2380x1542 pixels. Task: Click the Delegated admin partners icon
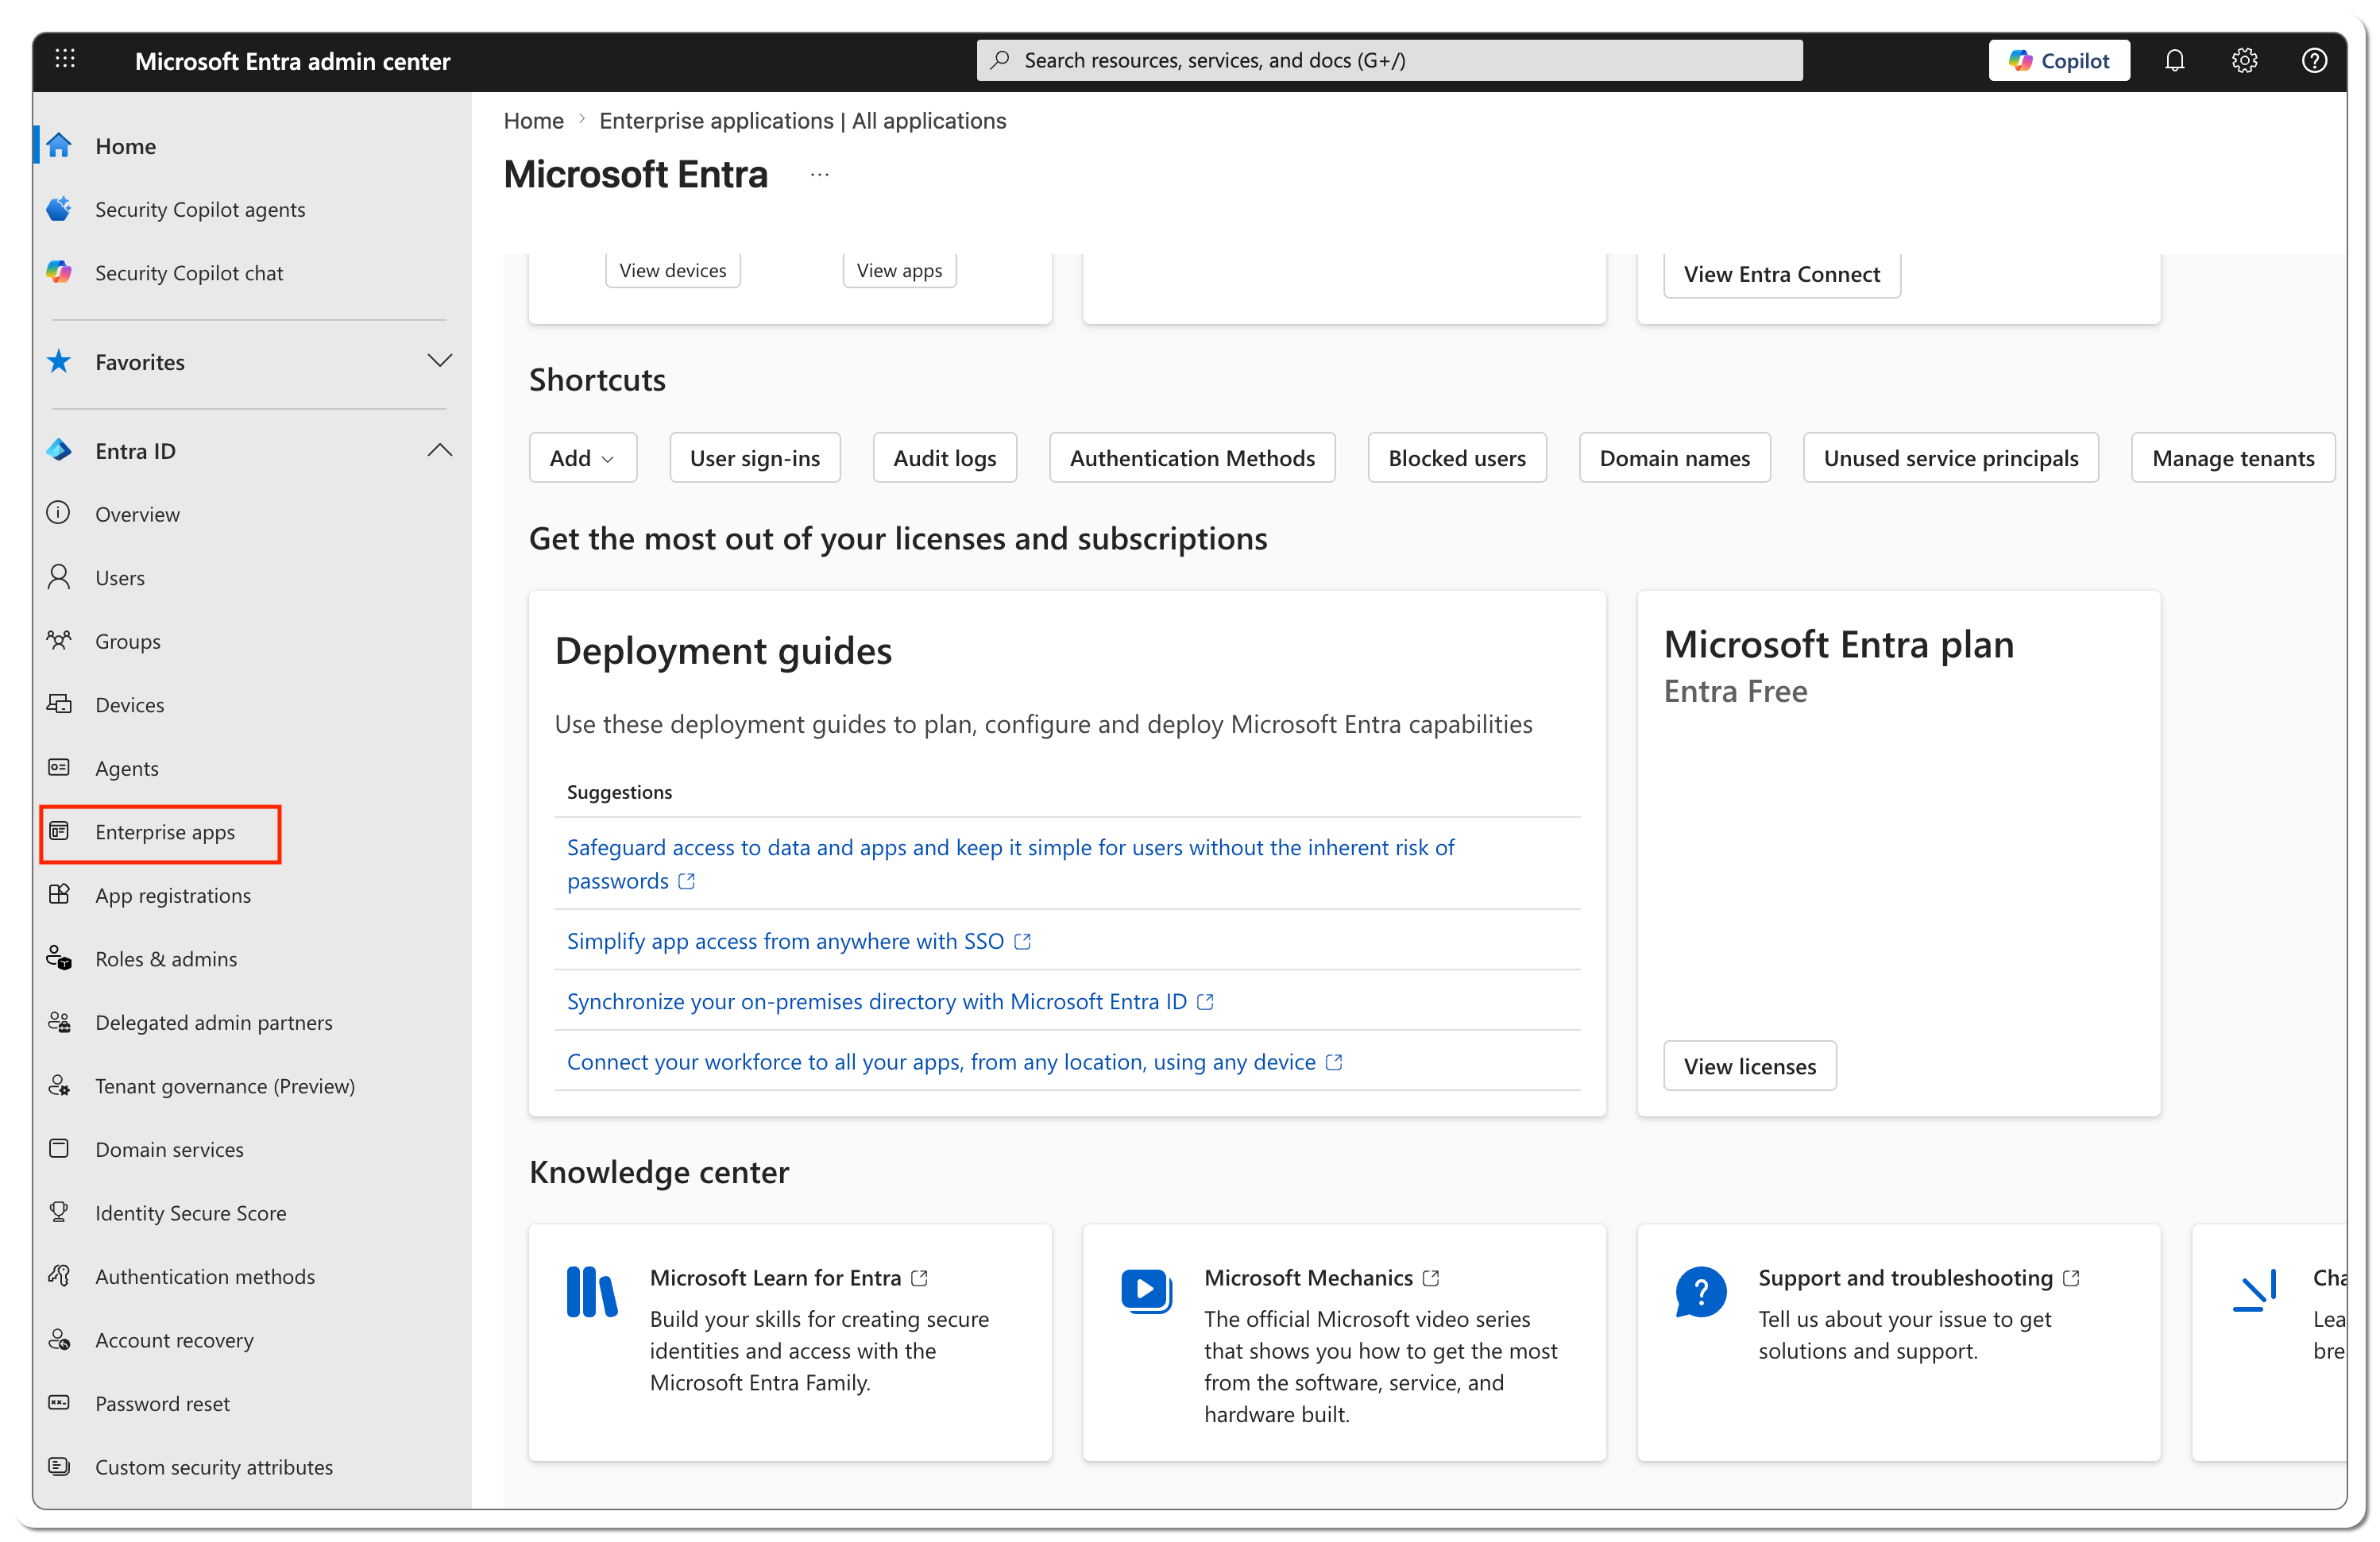coord(59,1023)
